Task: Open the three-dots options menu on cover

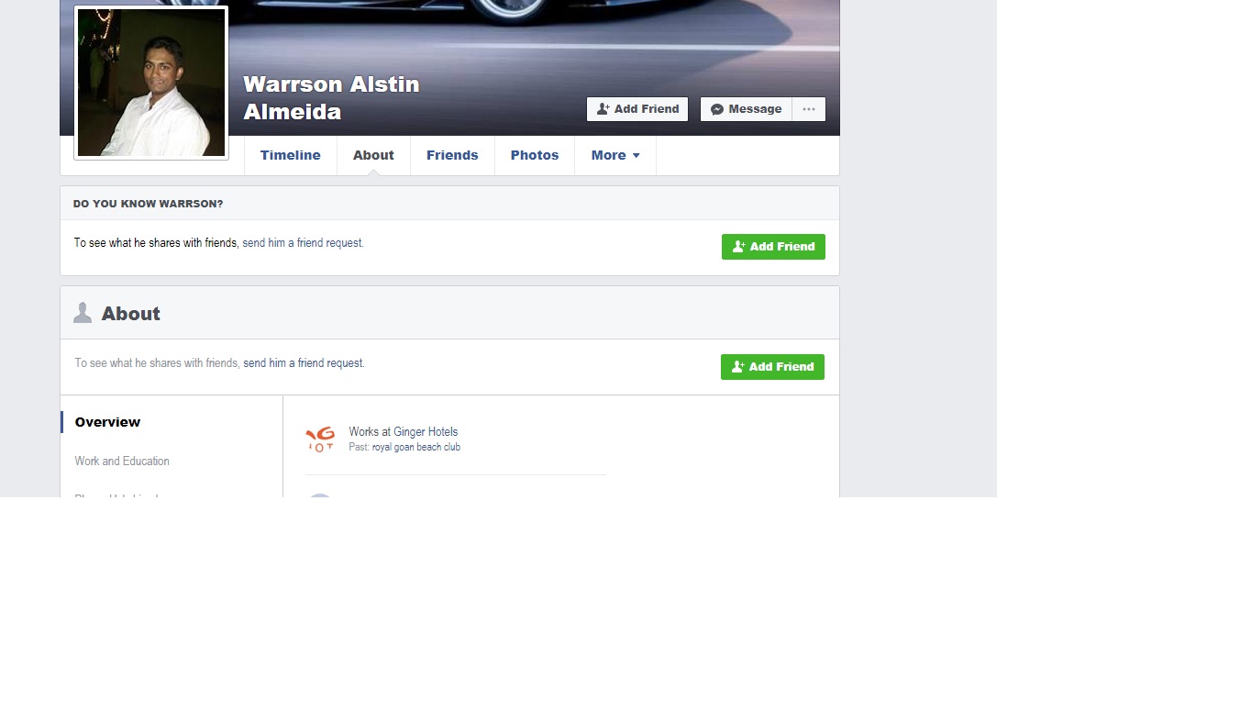Action: click(809, 109)
